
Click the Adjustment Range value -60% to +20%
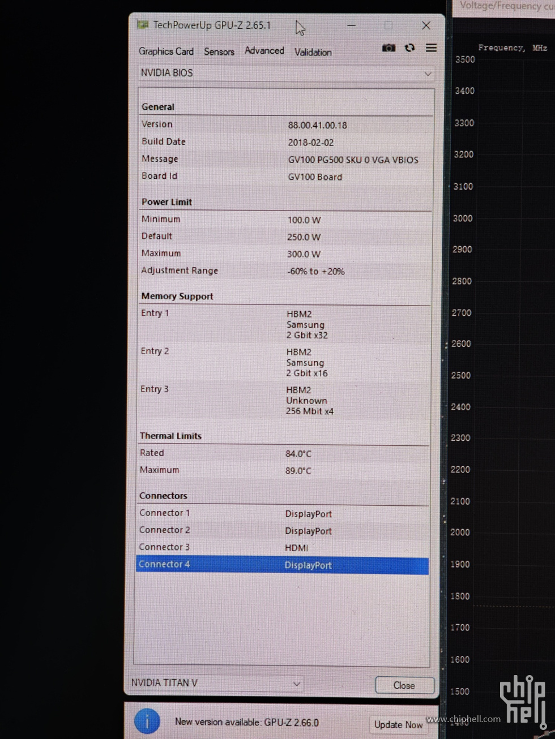(x=316, y=272)
